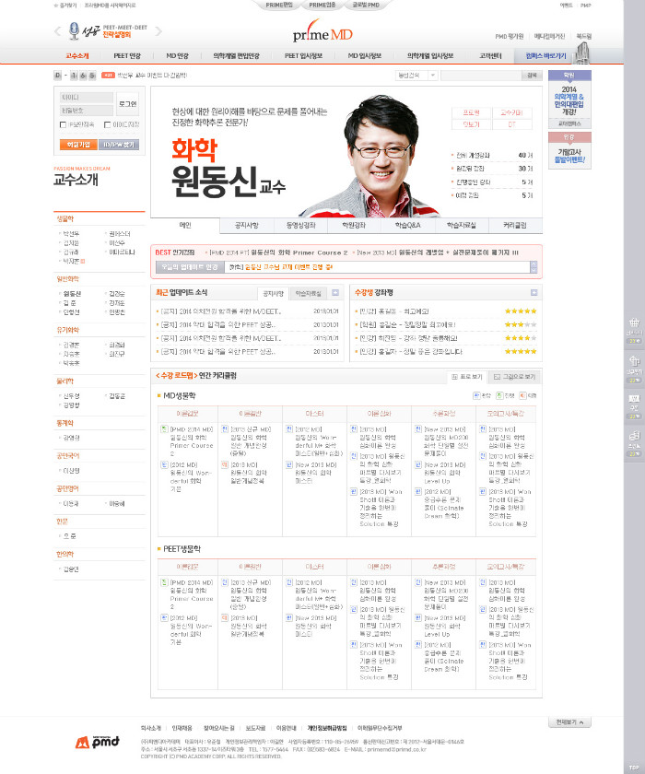Click next arrow beside header banner

click(x=158, y=31)
